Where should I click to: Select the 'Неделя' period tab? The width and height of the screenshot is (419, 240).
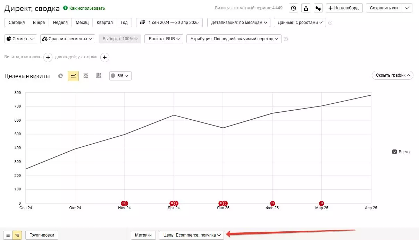60,23
